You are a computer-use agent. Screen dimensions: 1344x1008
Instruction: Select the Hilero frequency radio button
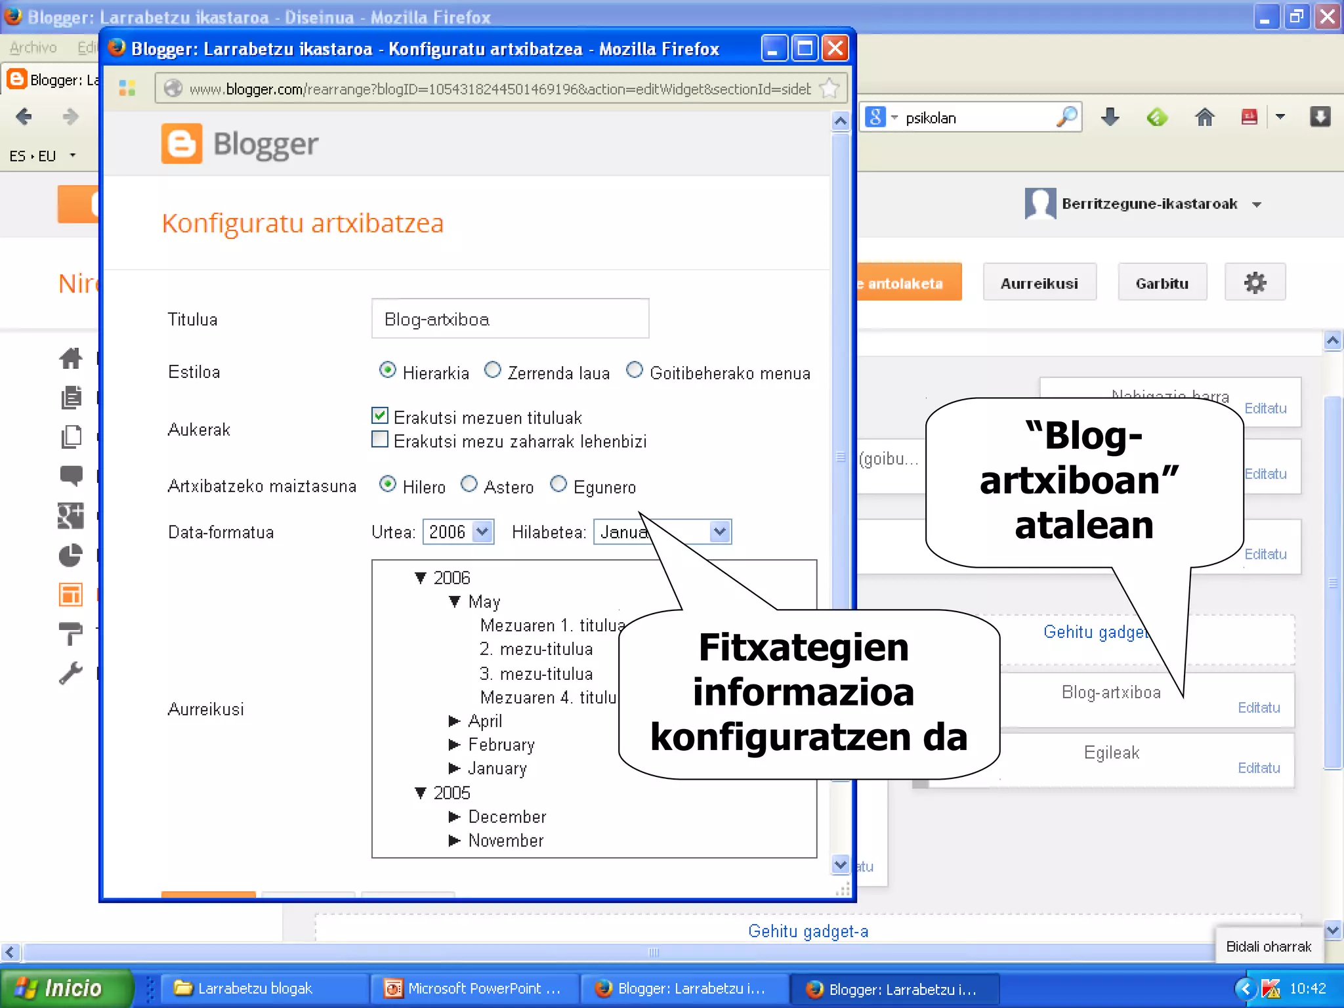388,484
